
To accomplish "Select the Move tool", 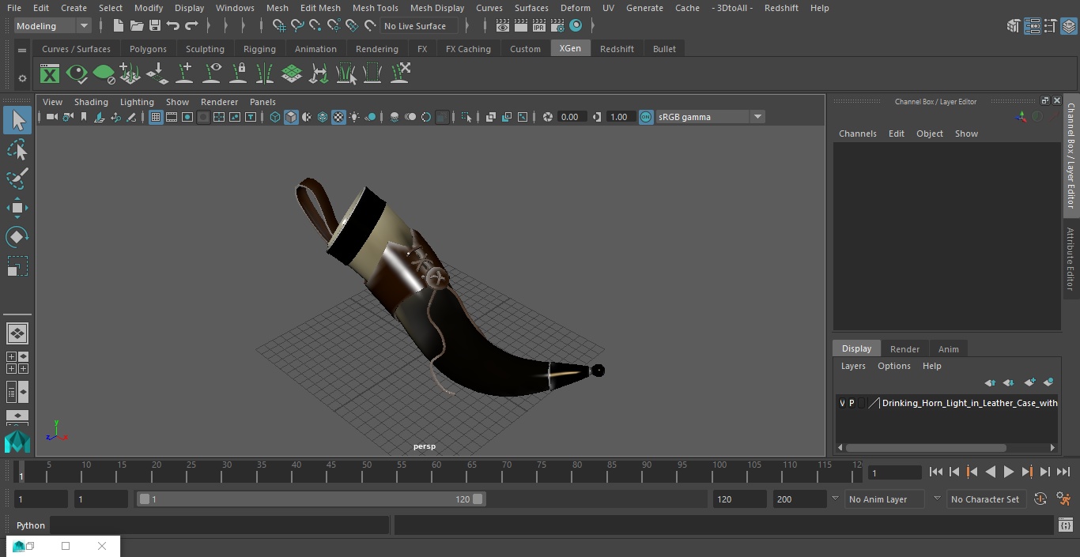I will click(x=17, y=209).
